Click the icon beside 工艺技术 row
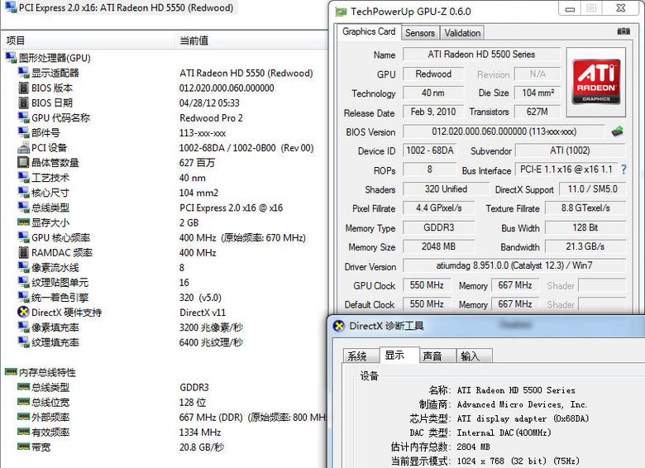 pyautogui.click(x=23, y=178)
